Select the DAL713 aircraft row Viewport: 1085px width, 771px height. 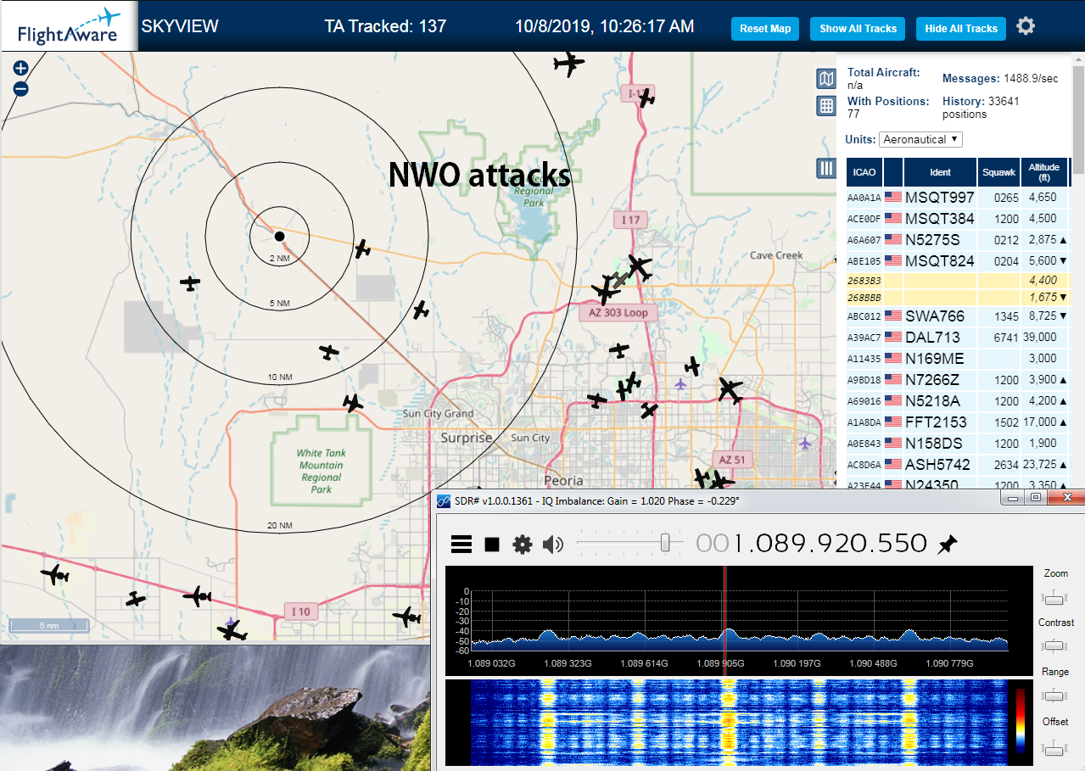tap(957, 338)
